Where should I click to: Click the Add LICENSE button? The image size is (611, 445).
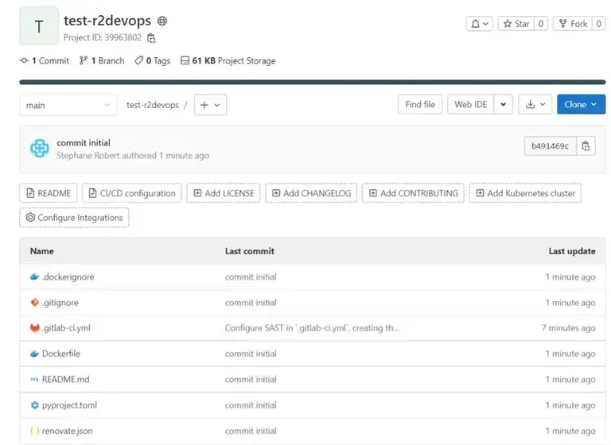[224, 193]
